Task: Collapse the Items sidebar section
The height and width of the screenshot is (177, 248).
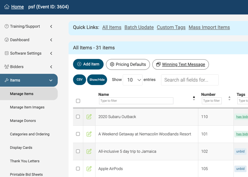Action: click(x=51, y=80)
